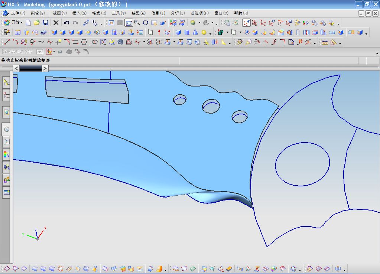Click the Delete X icon
The height and width of the screenshot is (274, 380).
pyautogui.click(x=56, y=23)
